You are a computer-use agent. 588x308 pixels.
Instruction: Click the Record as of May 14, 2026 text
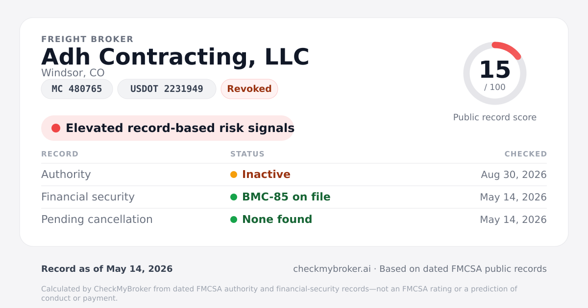click(x=107, y=269)
